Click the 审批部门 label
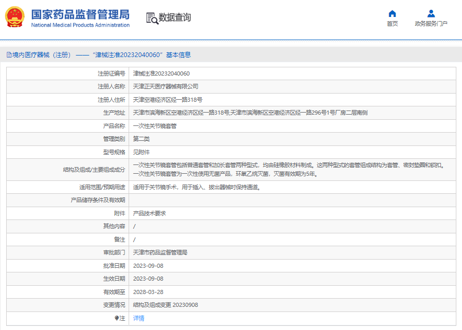 point(114,252)
